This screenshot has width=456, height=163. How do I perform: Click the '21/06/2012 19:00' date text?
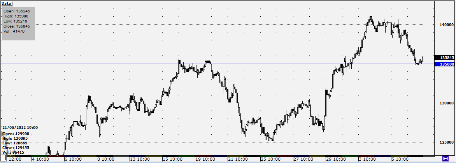pyautogui.click(x=20, y=128)
